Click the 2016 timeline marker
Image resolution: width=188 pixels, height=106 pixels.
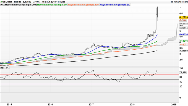50,104
